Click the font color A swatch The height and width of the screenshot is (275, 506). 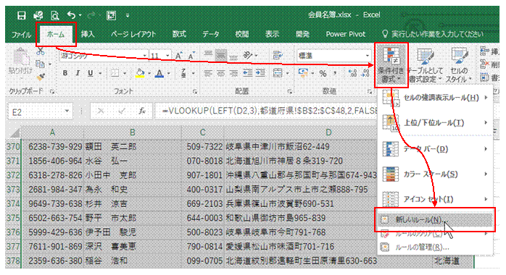point(159,73)
